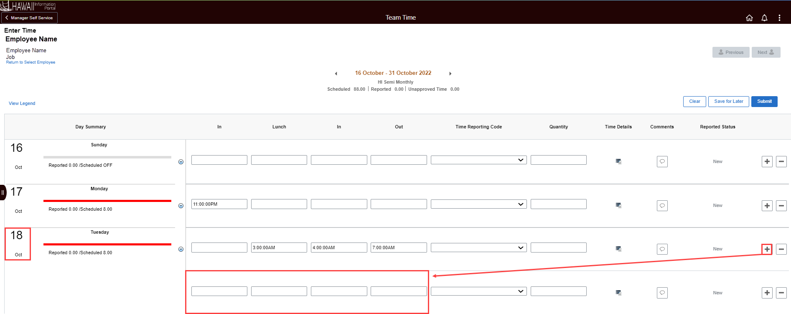Click Return to Select Employee link
This screenshot has width=791, height=314.
click(31, 62)
